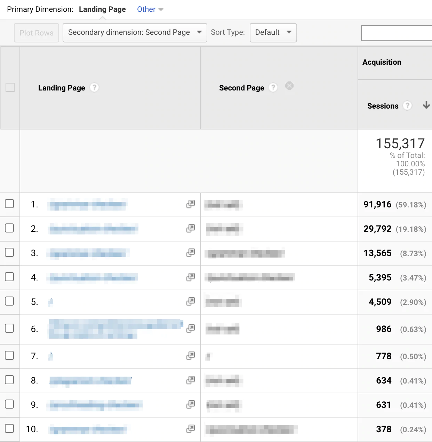Click into the table search field
432x442 pixels.
(x=397, y=33)
